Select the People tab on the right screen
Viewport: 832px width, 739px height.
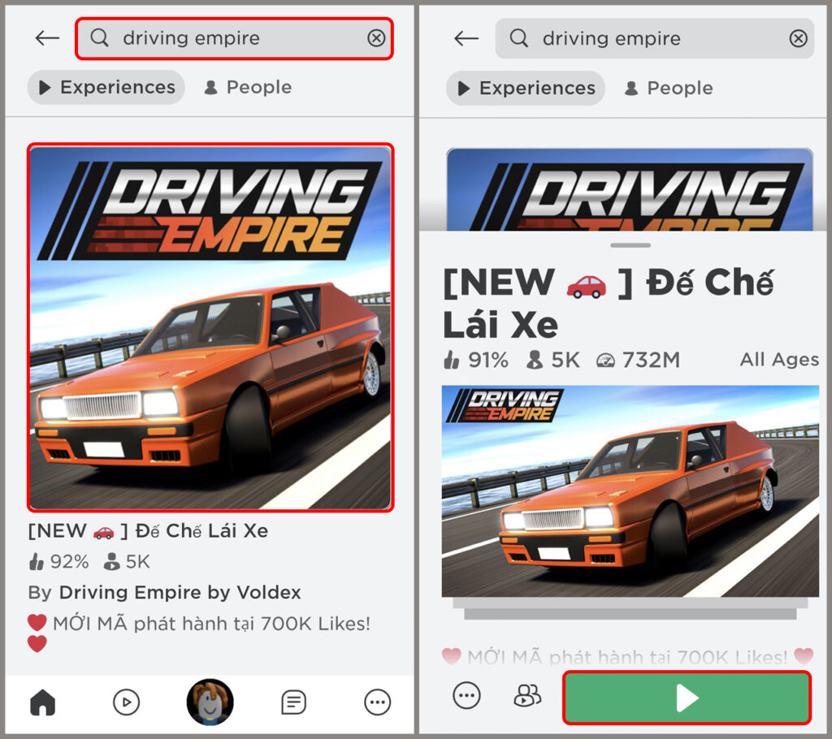(x=668, y=88)
